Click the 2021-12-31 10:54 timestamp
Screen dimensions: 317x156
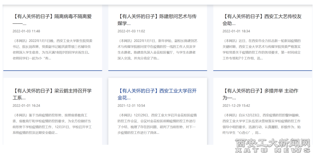(x=131, y=106)
